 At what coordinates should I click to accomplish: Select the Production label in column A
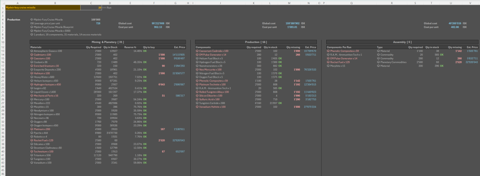tap(14, 20)
